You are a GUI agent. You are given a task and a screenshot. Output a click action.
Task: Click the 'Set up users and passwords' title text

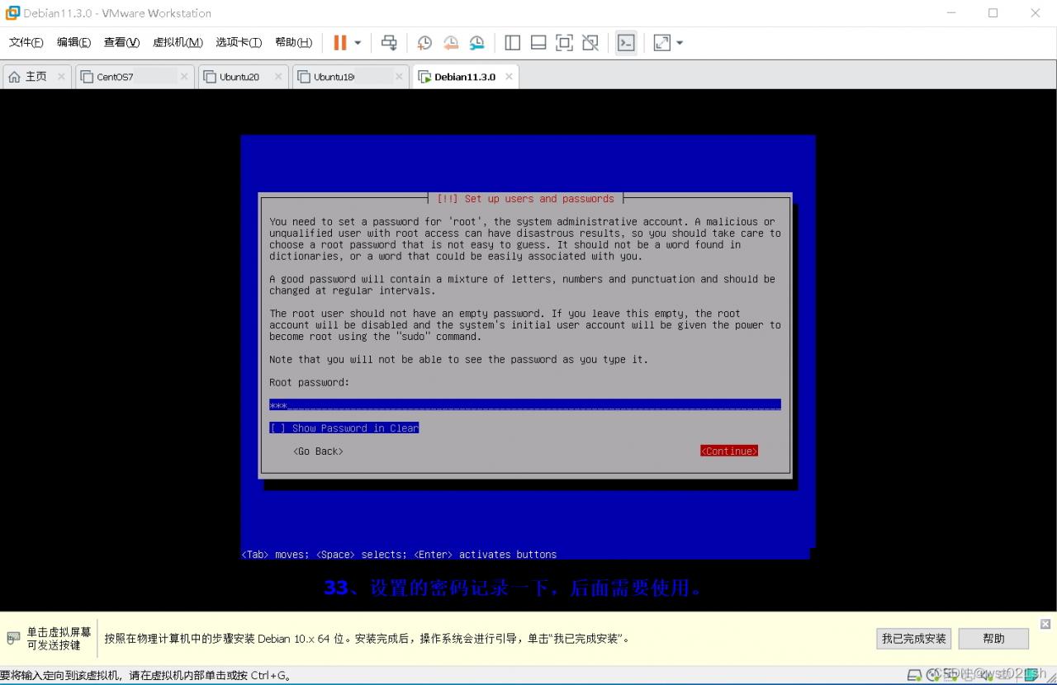[539, 199]
